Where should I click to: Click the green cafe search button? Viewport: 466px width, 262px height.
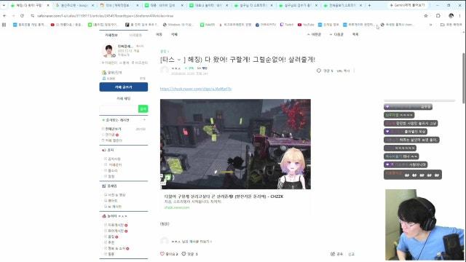tap(143, 108)
